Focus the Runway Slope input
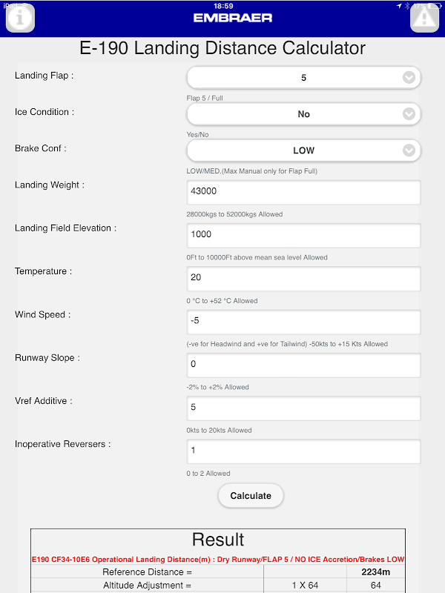 click(303, 365)
